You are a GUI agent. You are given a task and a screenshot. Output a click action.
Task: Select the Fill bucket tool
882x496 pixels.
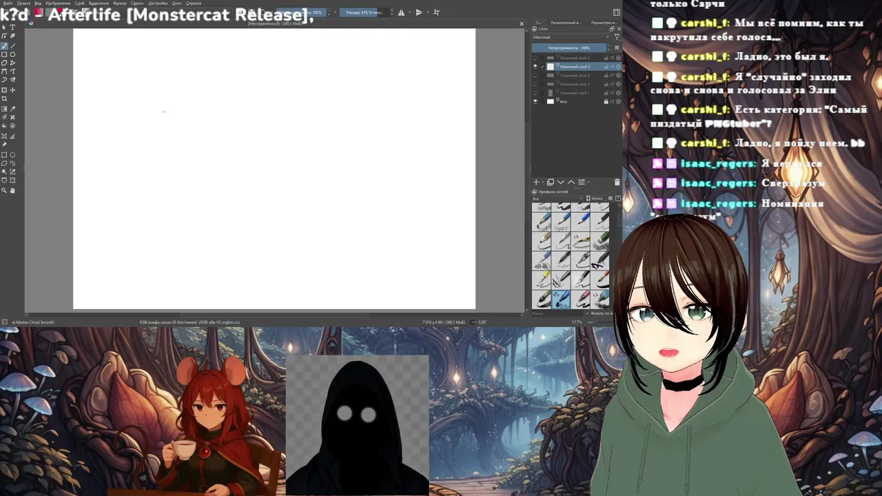click(4, 126)
